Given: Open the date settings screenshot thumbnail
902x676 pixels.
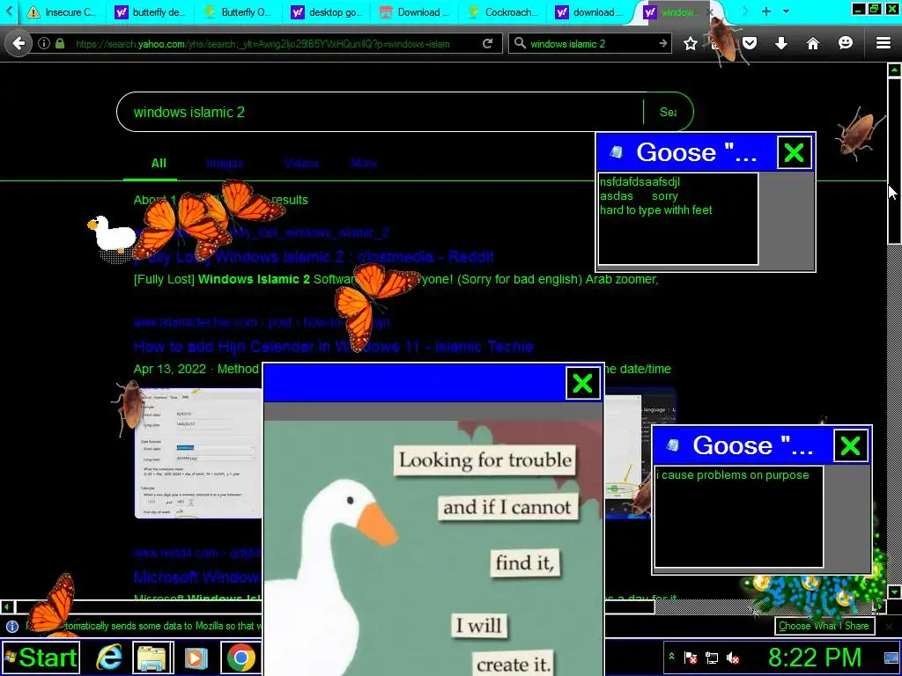Looking at the screenshot, I should point(198,453).
